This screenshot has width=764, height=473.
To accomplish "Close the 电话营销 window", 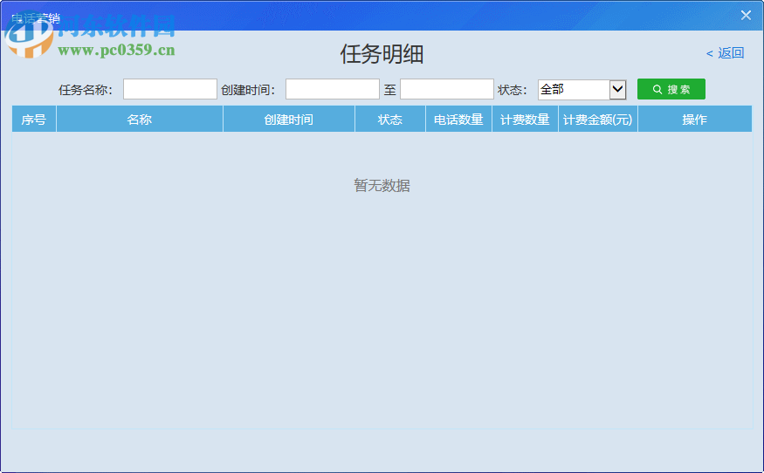I will point(746,15).
